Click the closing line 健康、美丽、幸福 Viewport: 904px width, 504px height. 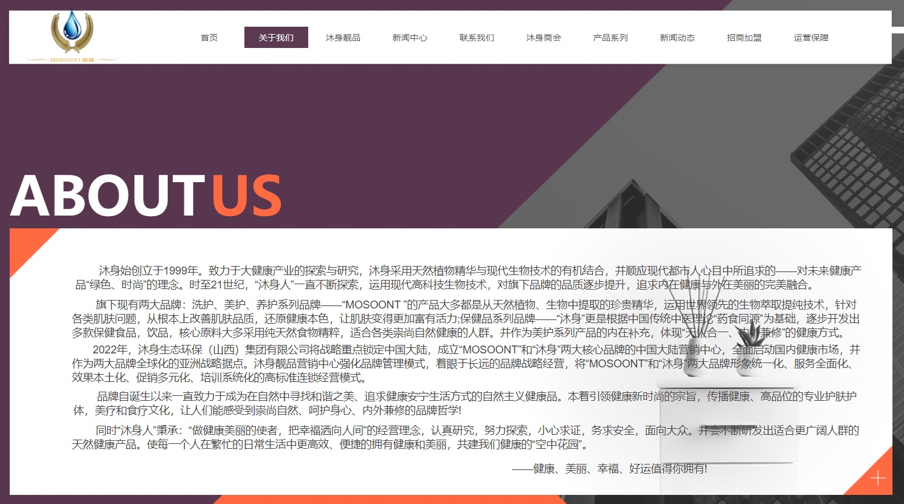pos(610,468)
